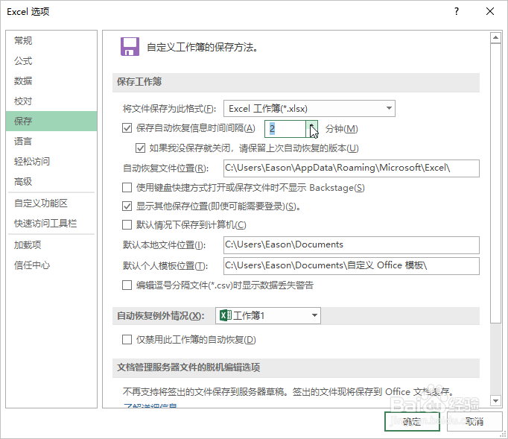Screen dimensions: 508x439
Task: Select the 语言 category
Action: pos(51,142)
